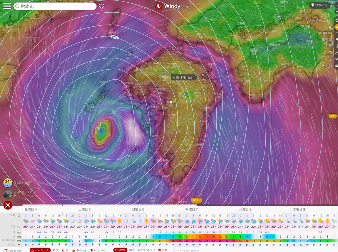Open 近辺のウェブカメラ nearby webcams thumbnail

tap(7, 194)
